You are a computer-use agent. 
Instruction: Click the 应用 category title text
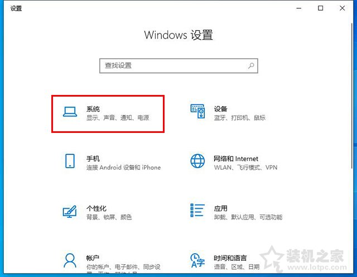pyautogui.click(x=220, y=208)
